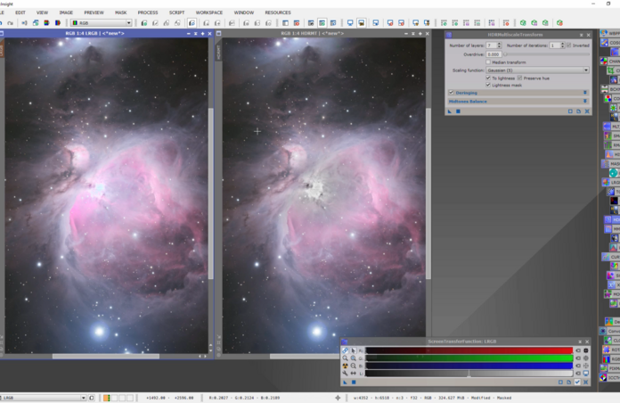This screenshot has height=403, width=620.
Task: Select the pointer edit mode in STF
Action: 353,350
